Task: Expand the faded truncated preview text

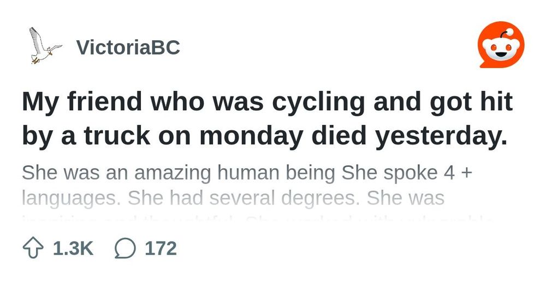Action: (x=258, y=220)
